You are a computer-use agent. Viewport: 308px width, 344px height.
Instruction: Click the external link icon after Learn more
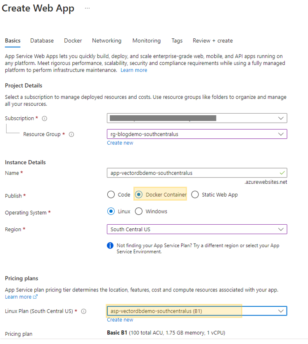[34, 297]
